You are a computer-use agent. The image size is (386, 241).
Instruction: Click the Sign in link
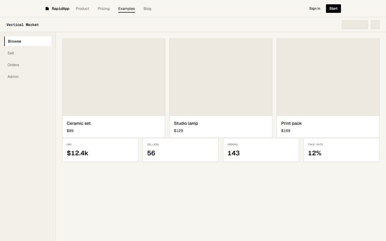click(x=315, y=9)
